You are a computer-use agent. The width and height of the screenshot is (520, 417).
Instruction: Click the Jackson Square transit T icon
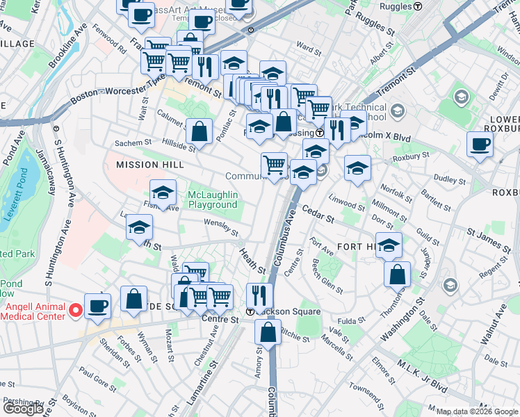point(250,312)
